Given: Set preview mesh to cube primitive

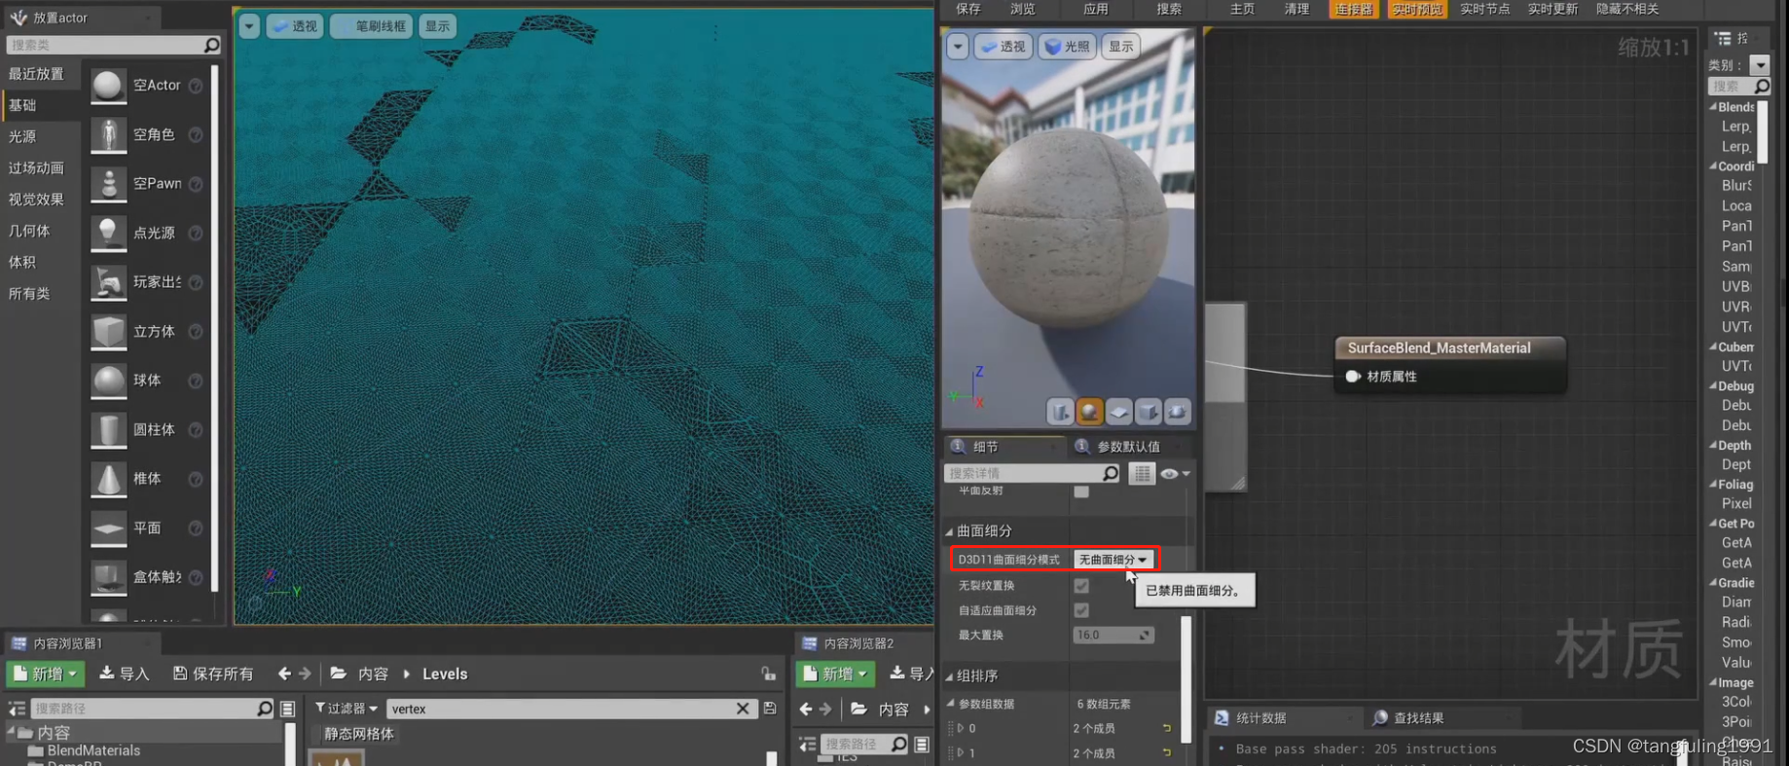Looking at the screenshot, I should (x=1148, y=412).
